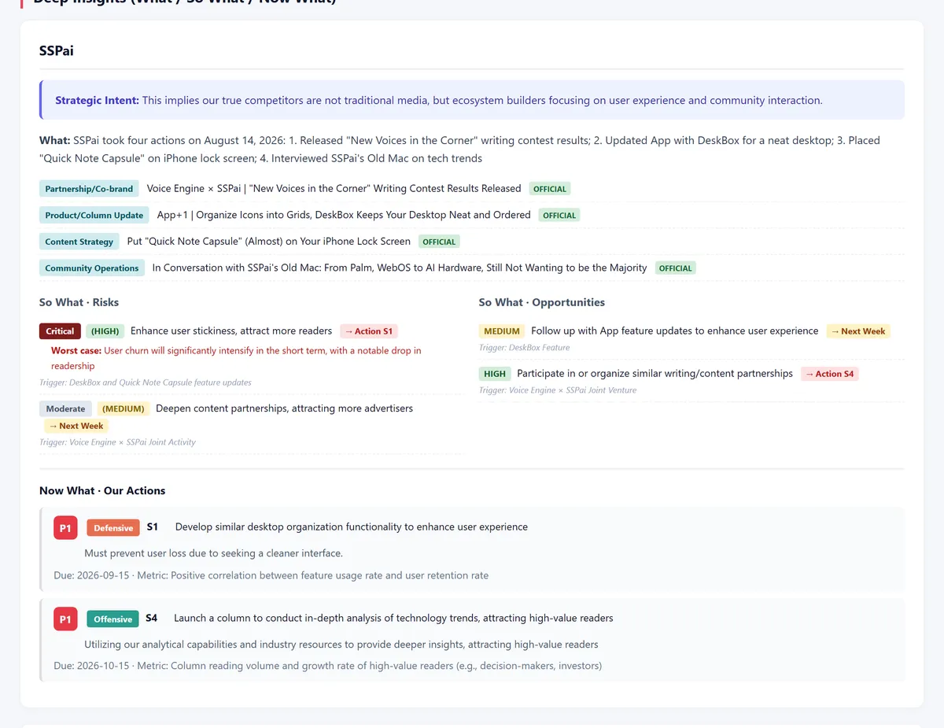Click the HIGH badge in Opportunities
The image size is (944, 728).
[495, 374]
